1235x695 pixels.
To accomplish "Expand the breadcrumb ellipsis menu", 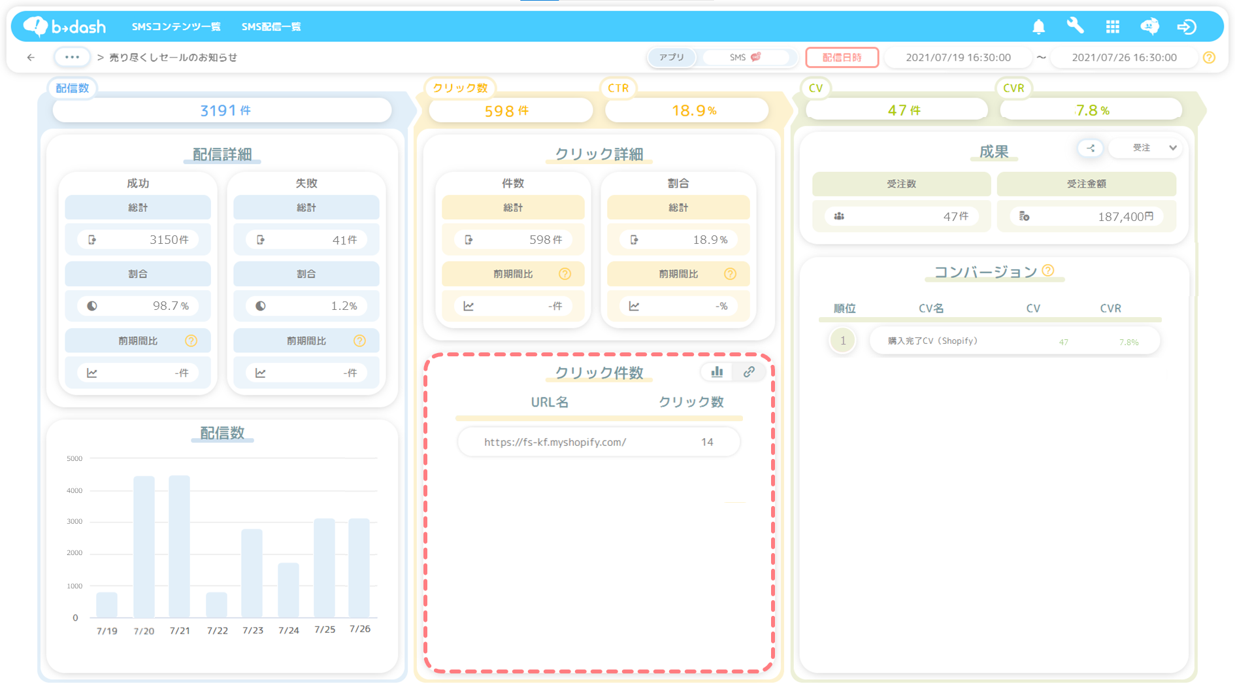I will coord(72,58).
